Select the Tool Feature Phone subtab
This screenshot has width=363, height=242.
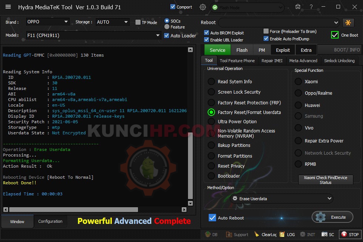[237, 60]
